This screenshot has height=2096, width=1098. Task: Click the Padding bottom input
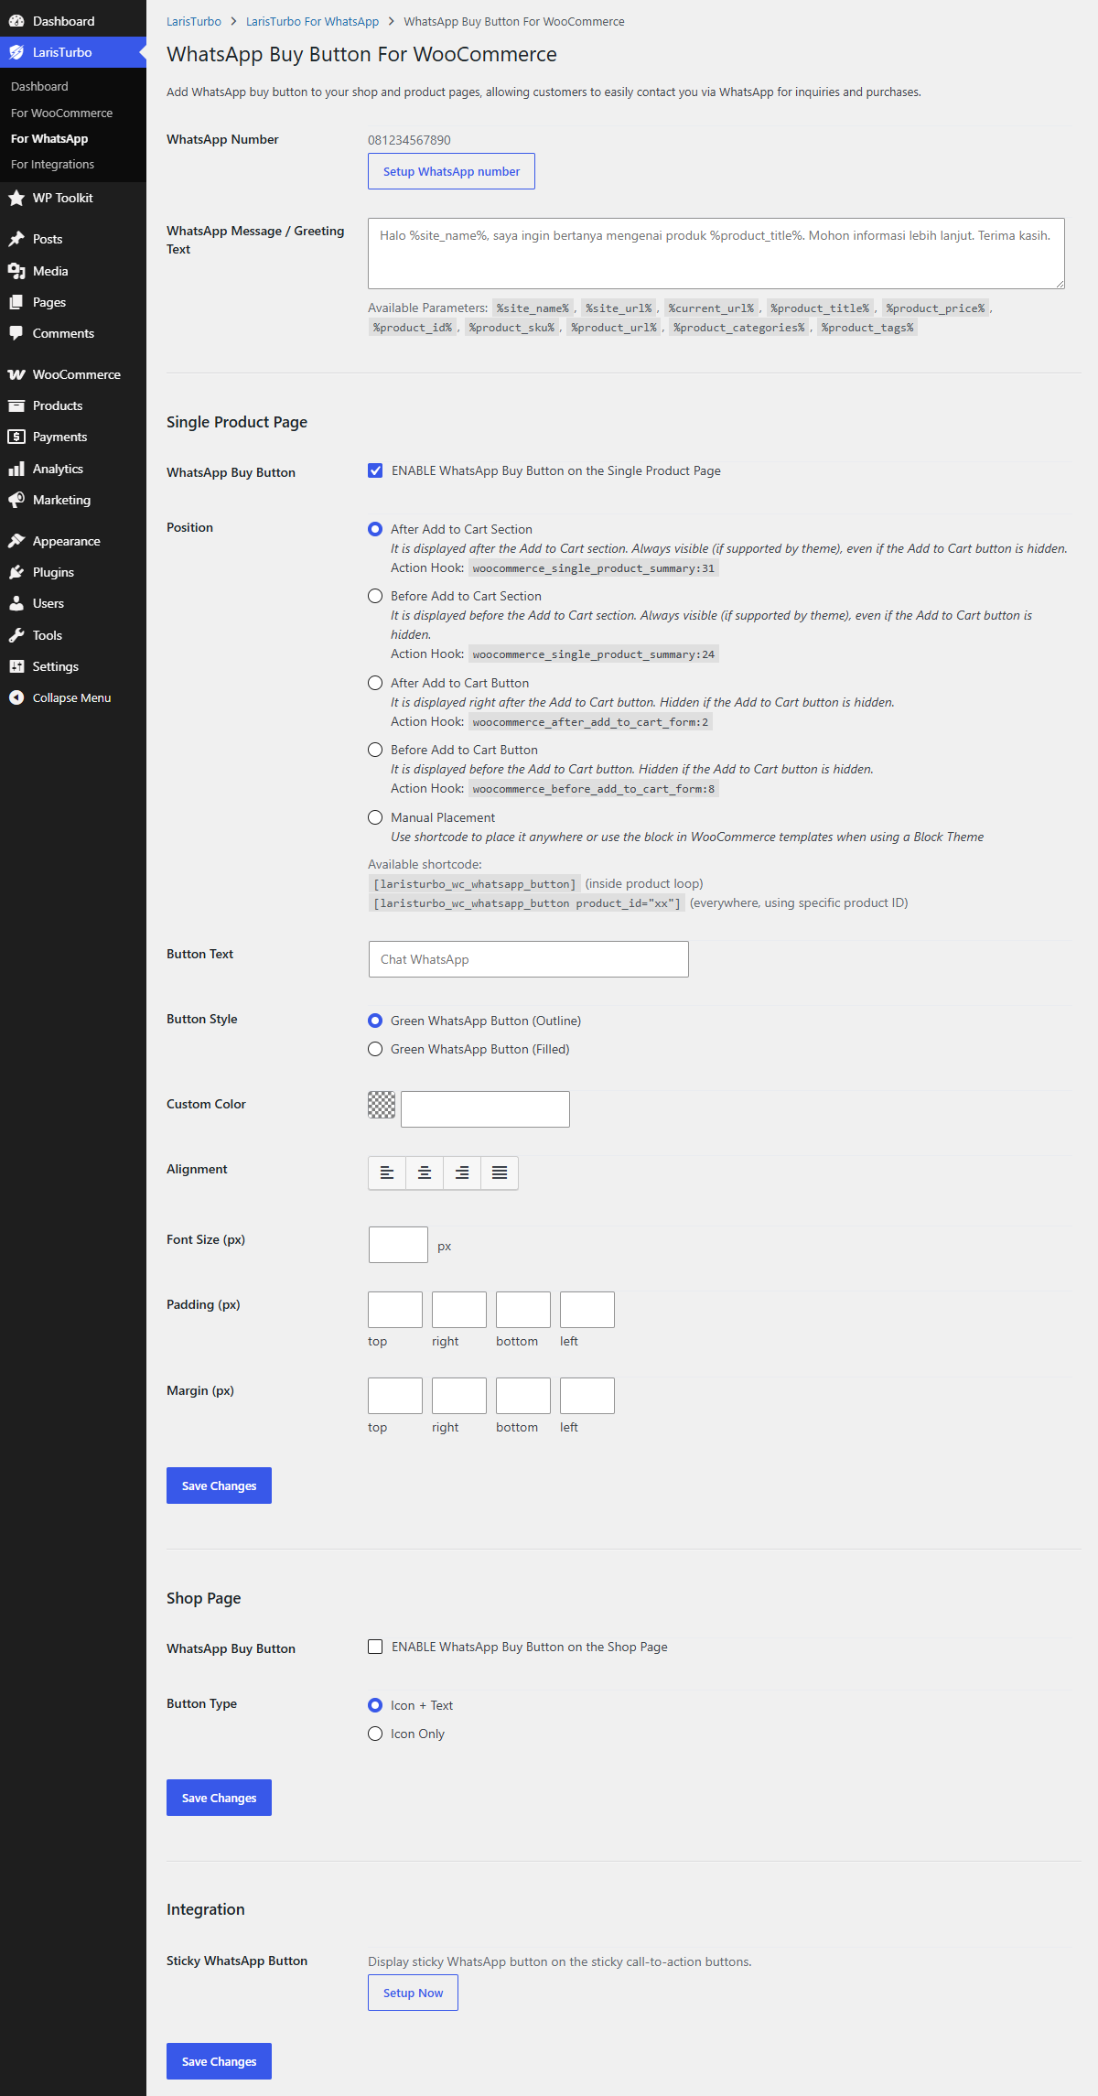(x=523, y=1310)
